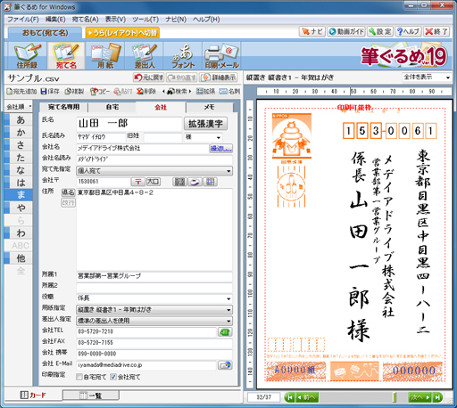Open the ツール(T) menu

click(145, 20)
